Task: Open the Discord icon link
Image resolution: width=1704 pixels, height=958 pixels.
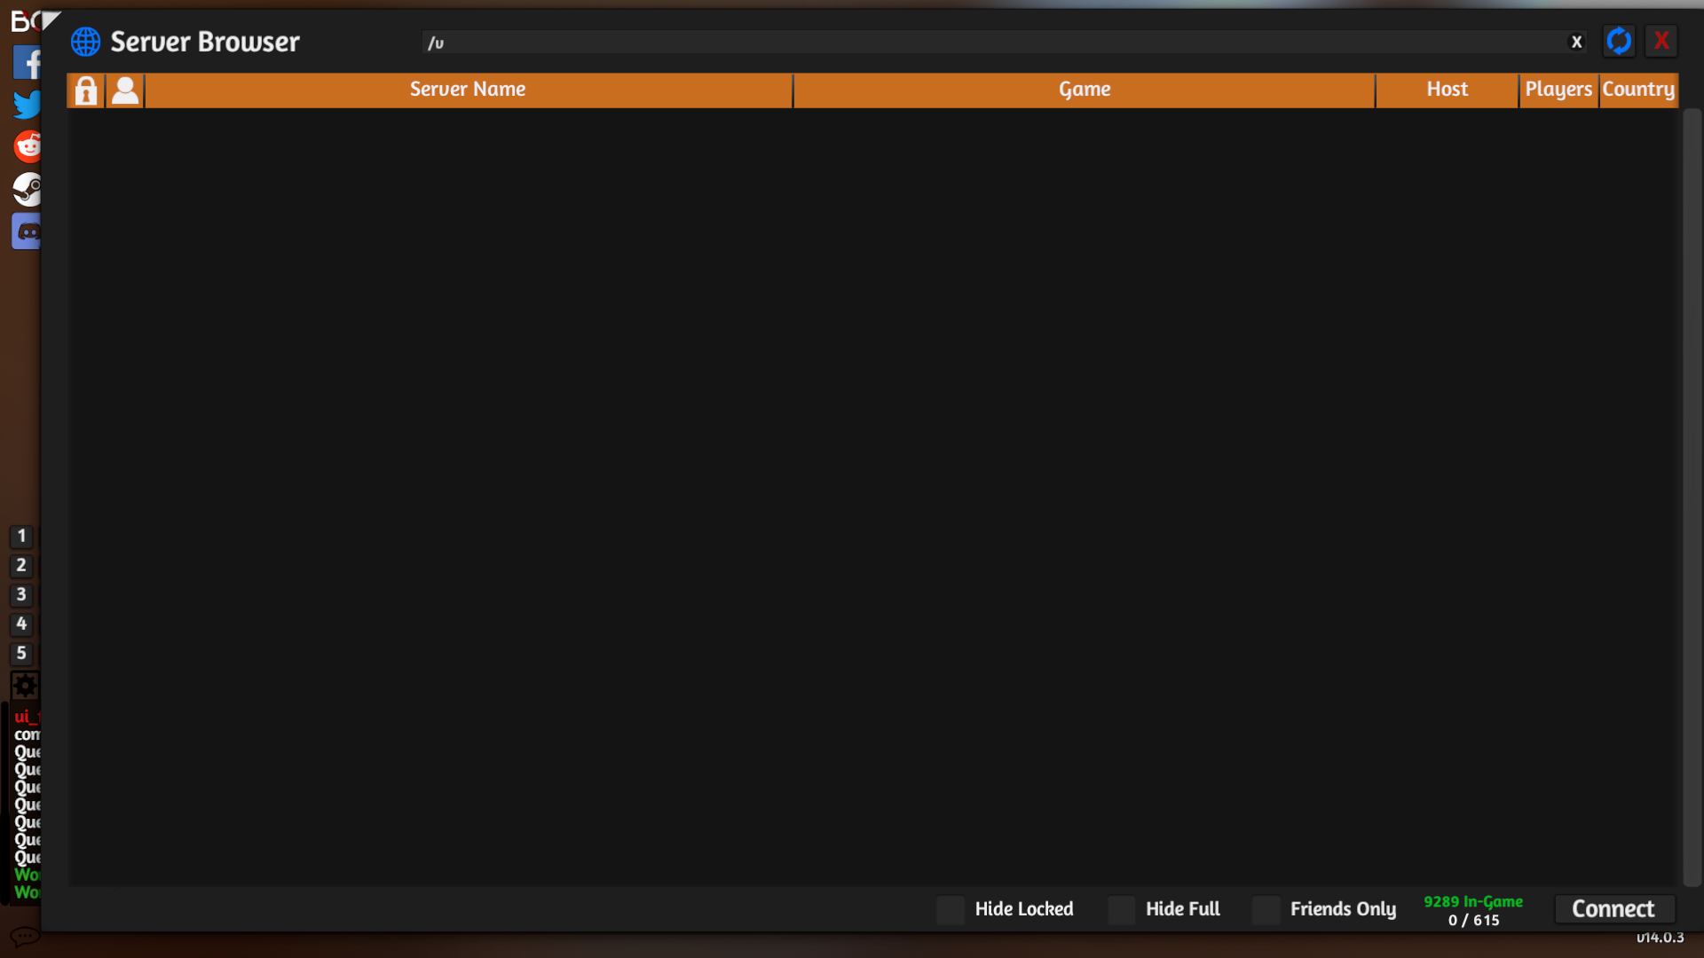Action: 28,232
